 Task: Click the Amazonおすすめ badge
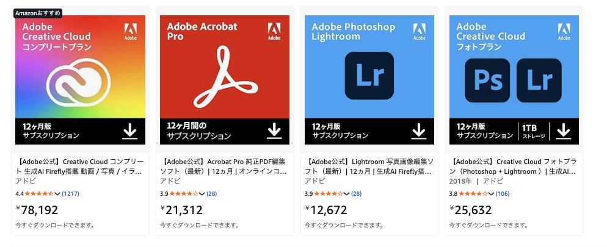(37, 13)
